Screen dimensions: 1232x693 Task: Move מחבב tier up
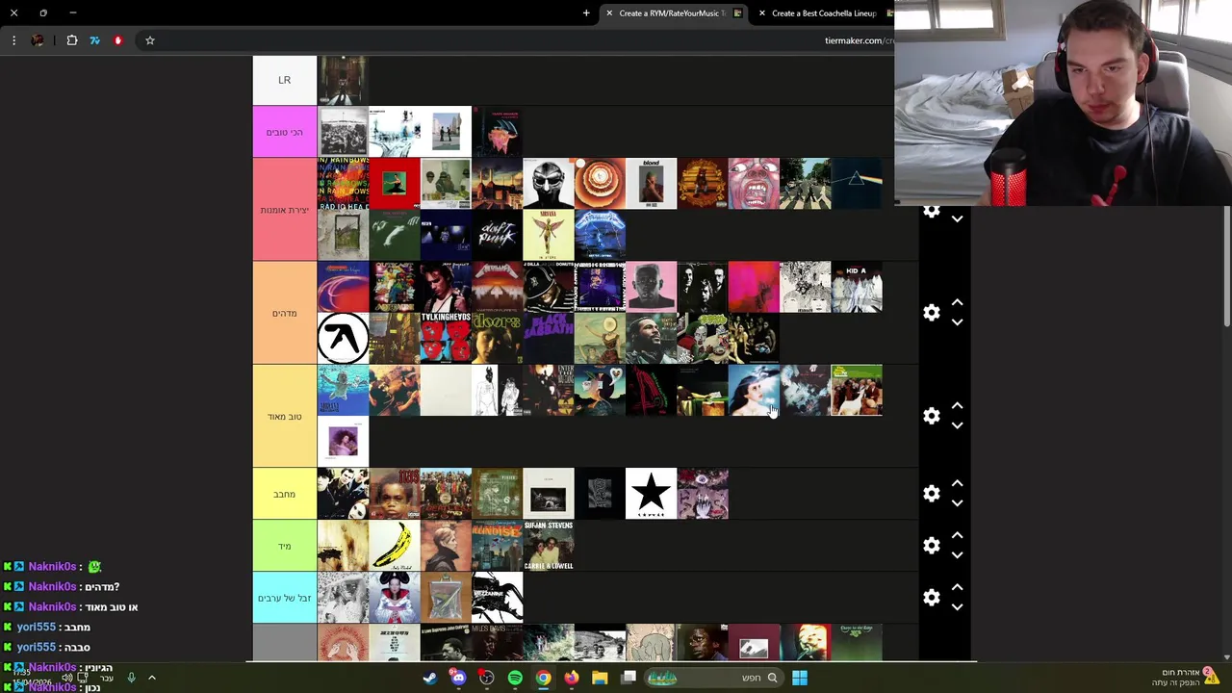tap(957, 484)
